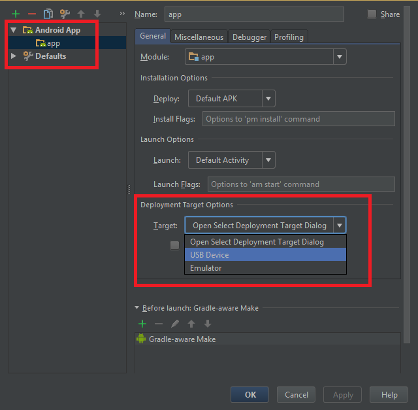418x410 pixels.
Task: Edit the before launch task pencil
Action: 175,324
